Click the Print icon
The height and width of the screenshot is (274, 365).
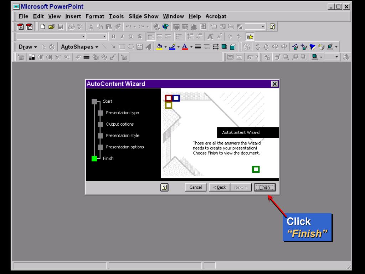(71, 26)
